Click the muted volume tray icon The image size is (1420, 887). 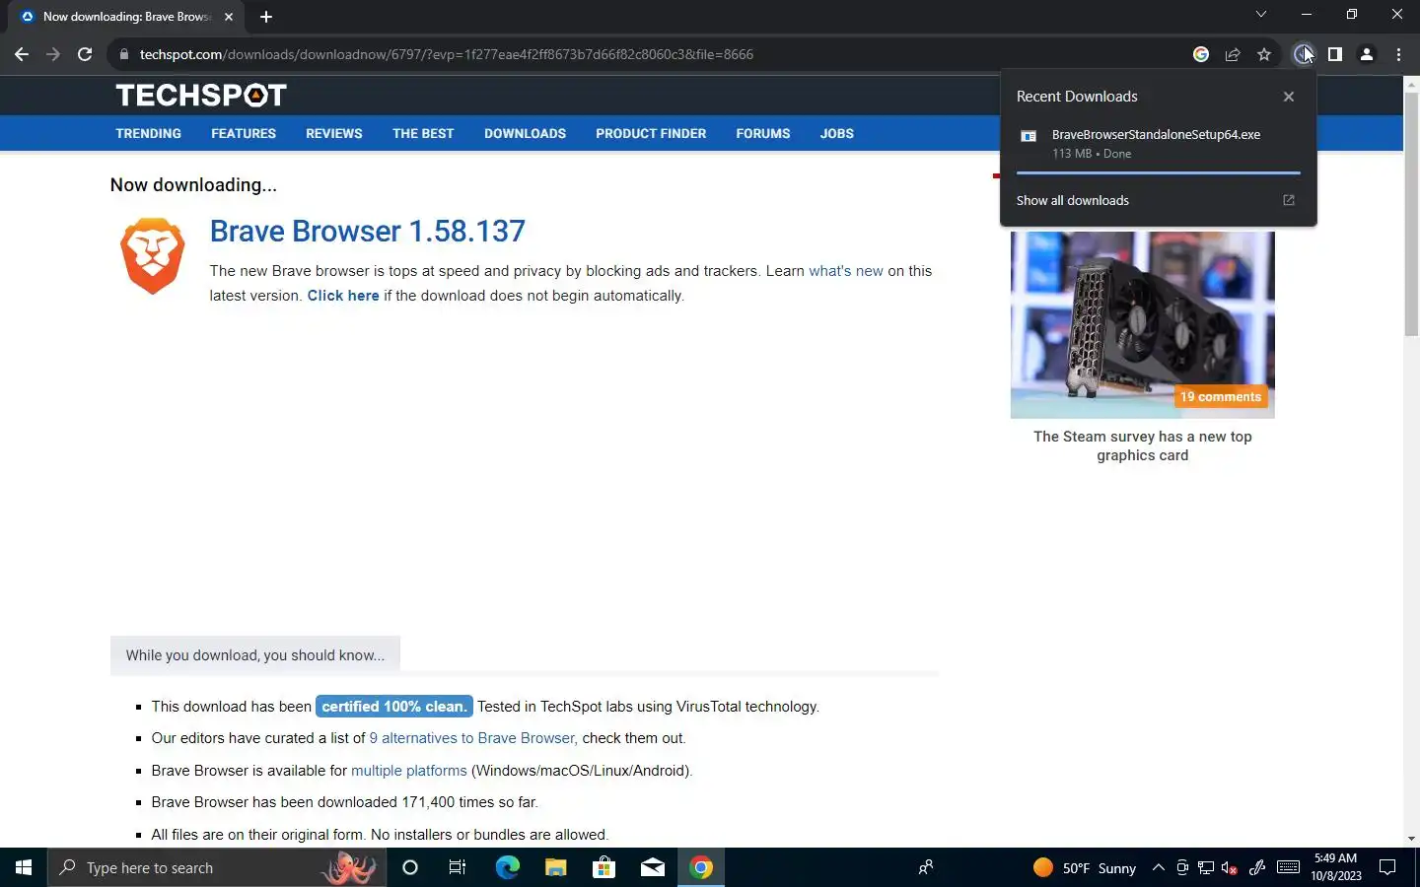1229,867
